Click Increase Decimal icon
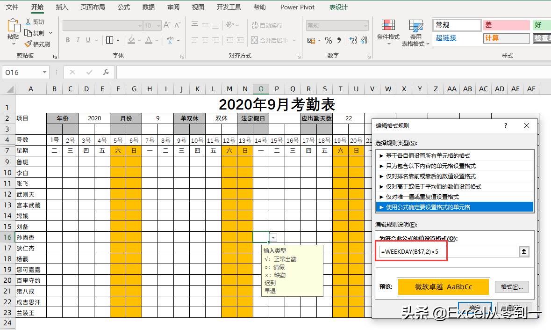Screen dimensions: 551x330 point(353,40)
